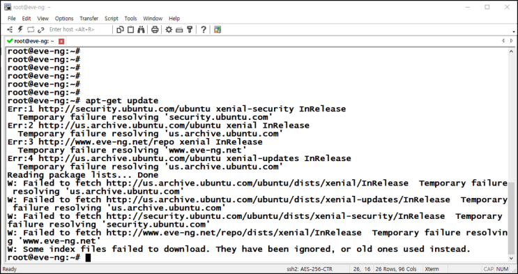Open Find using the binoculars icon

(141, 30)
